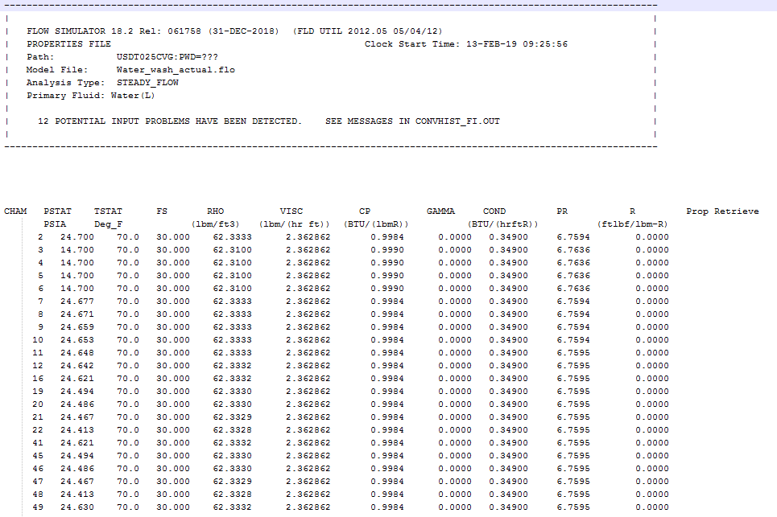The width and height of the screenshot is (777, 517).
Task: Click the COND column header
Action: tap(494, 211)
